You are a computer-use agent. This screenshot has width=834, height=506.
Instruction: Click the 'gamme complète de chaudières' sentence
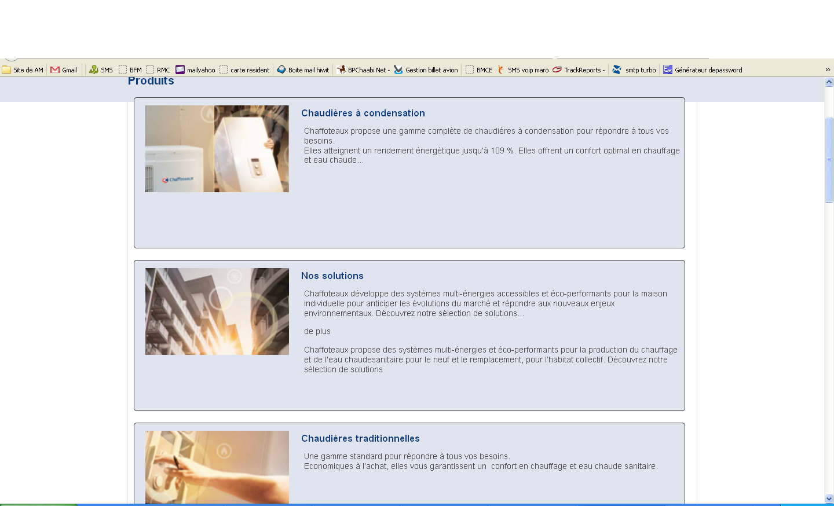pos(487,135)
